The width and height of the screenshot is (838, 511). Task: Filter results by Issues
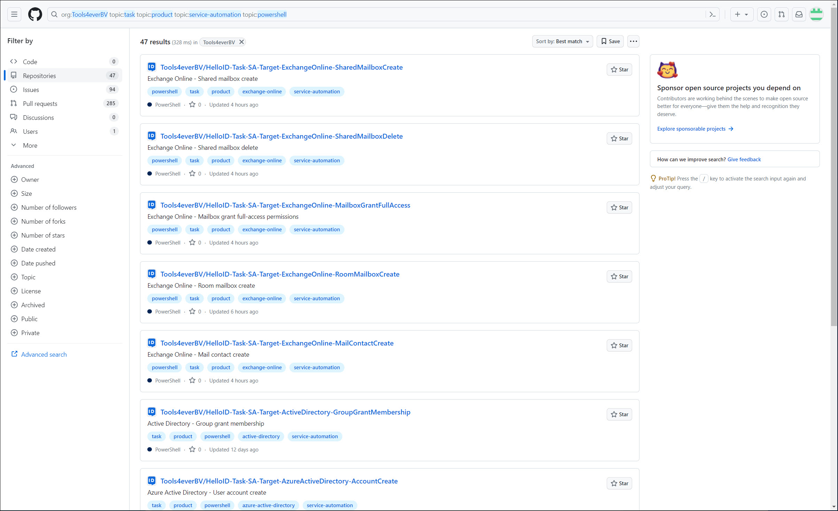pyautogui.click(x=64, y=90)
